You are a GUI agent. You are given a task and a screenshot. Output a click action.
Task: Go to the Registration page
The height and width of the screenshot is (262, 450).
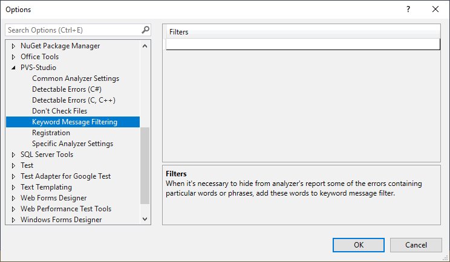(51, 133)
